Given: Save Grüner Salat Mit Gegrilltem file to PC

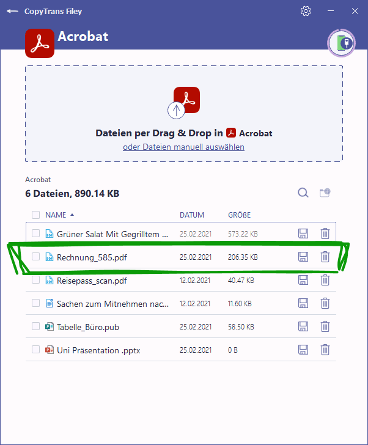Looking at the screenshot, I should click(303, 234).
